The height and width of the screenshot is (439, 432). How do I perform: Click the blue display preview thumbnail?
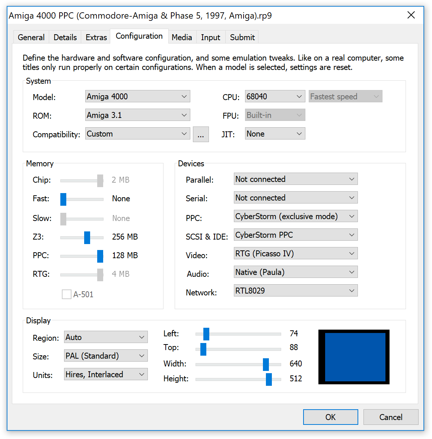tap(354, 357)
